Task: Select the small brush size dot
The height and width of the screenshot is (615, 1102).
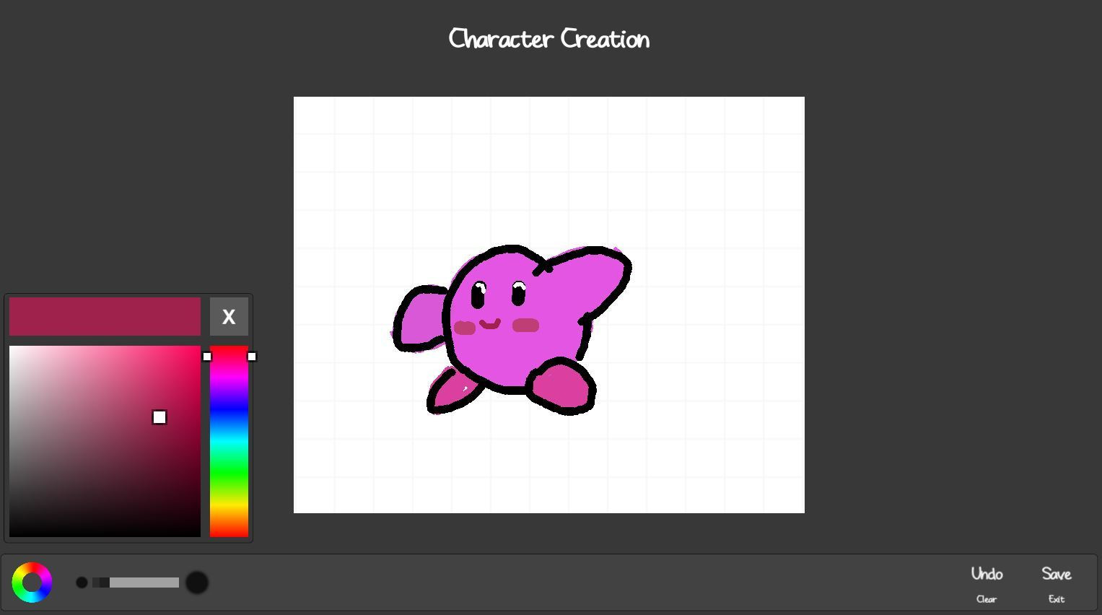Action: [82, 583]
